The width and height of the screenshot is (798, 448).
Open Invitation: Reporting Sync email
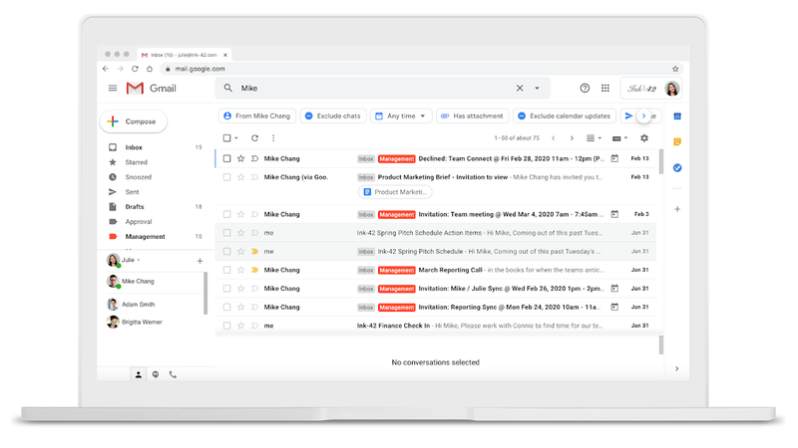coord(436,307)
